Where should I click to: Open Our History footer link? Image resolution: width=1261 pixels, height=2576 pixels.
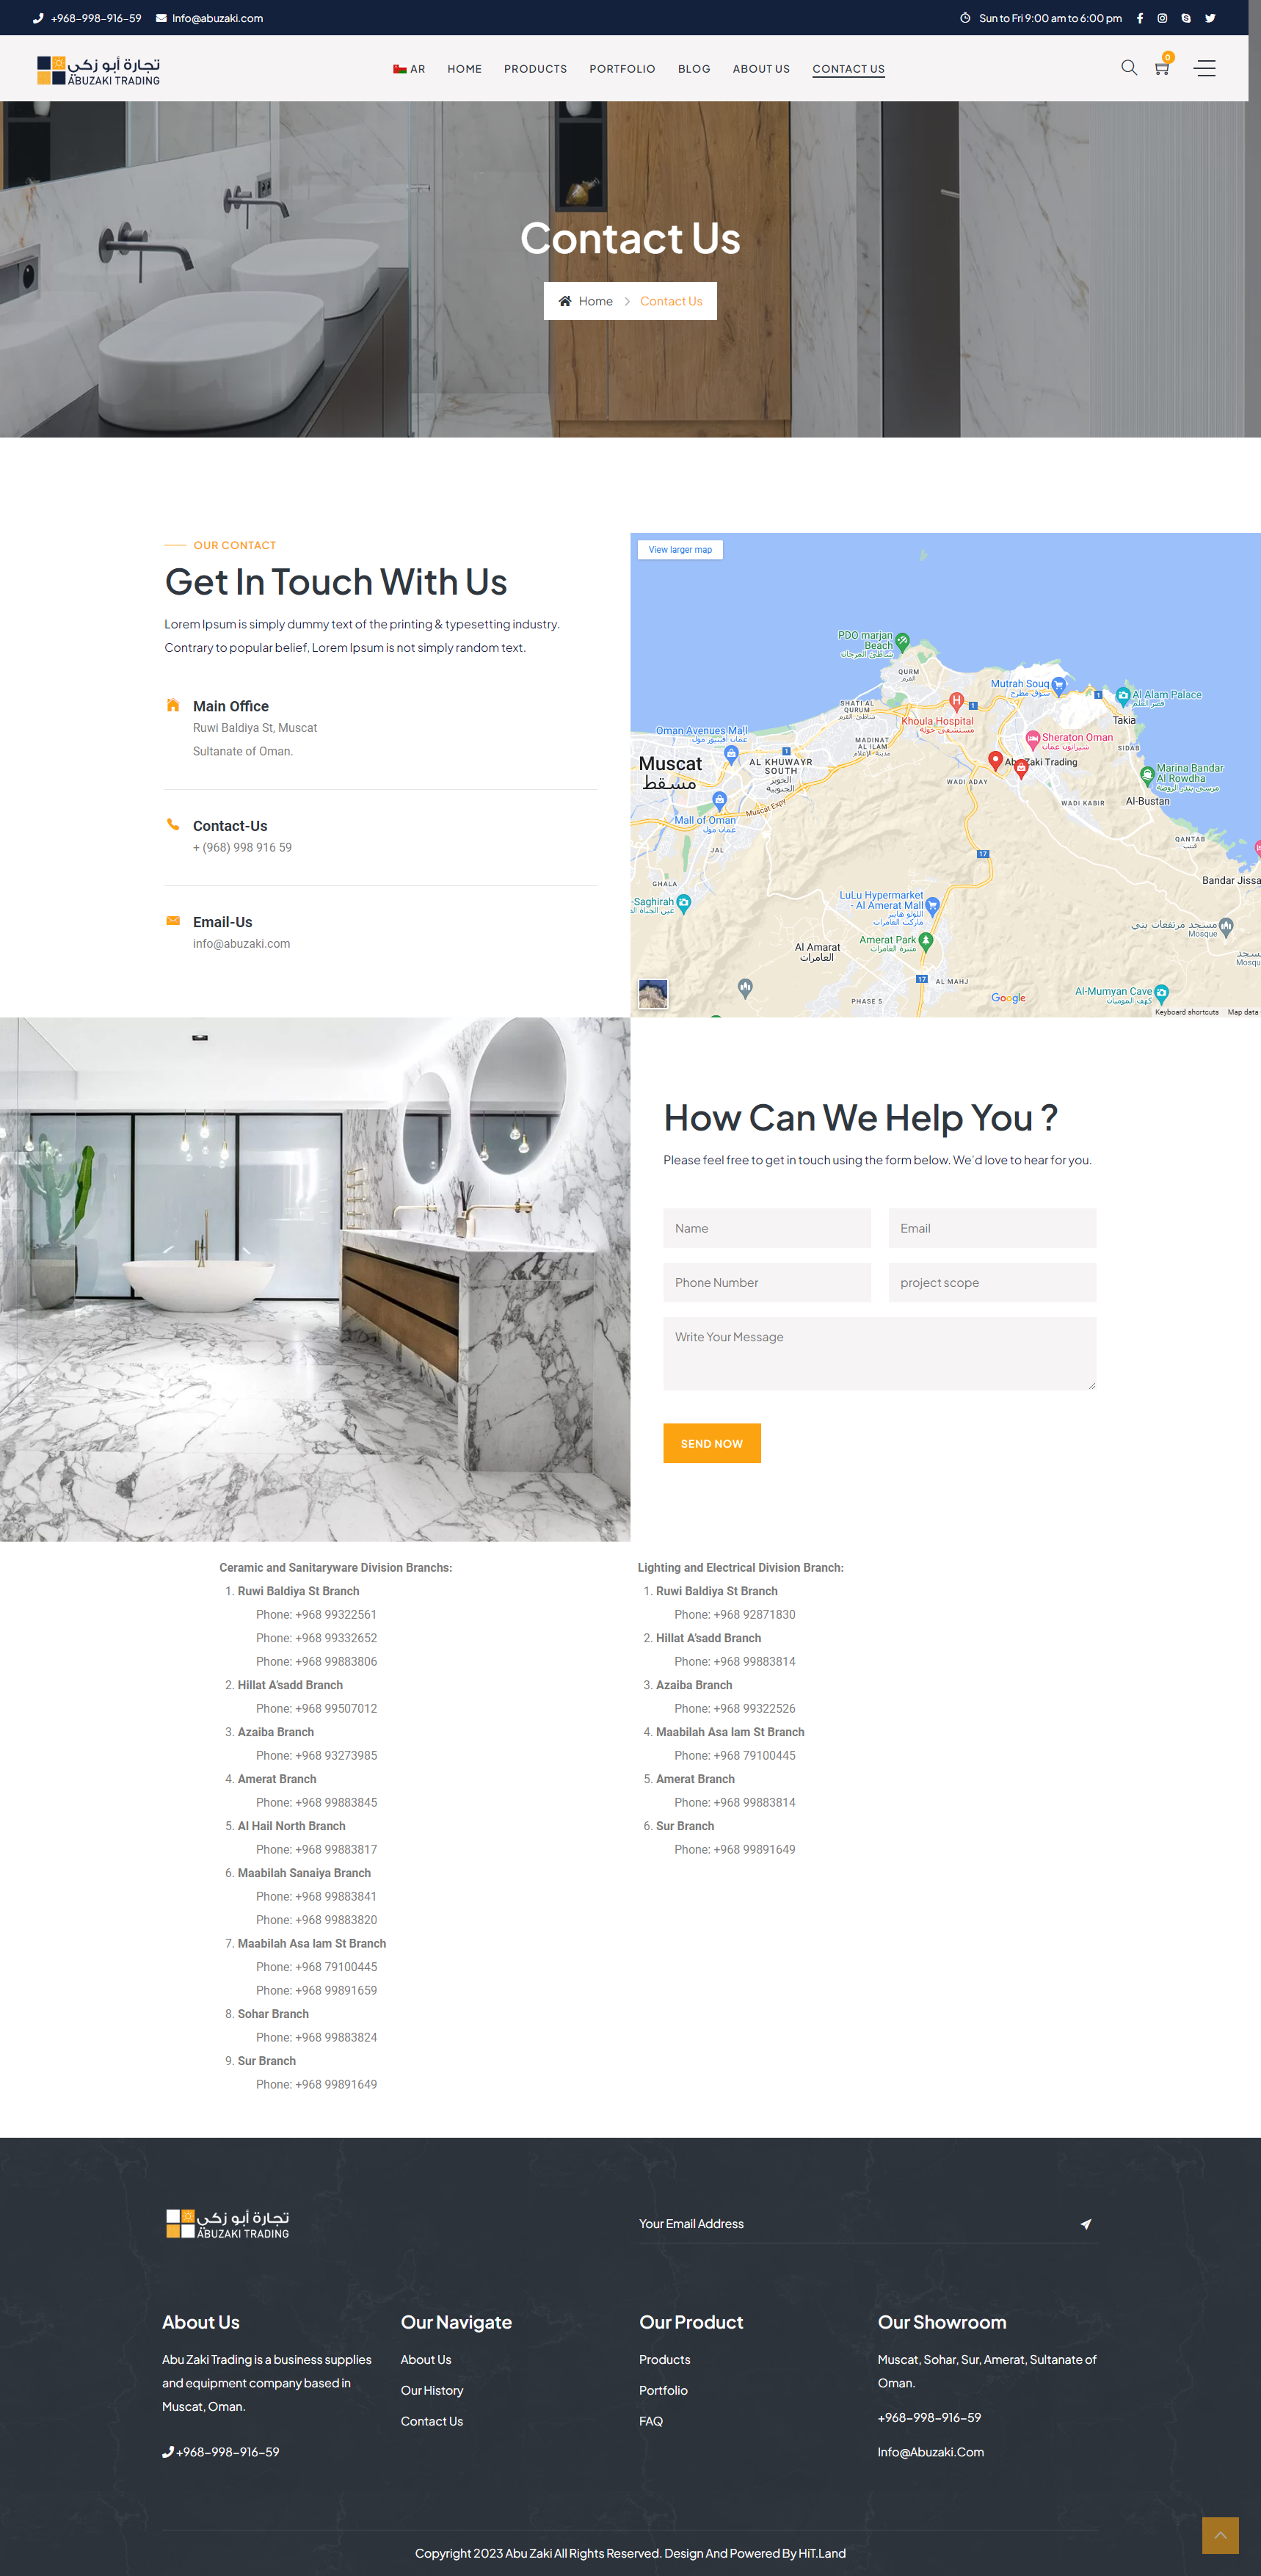(x=432, y=2390)
